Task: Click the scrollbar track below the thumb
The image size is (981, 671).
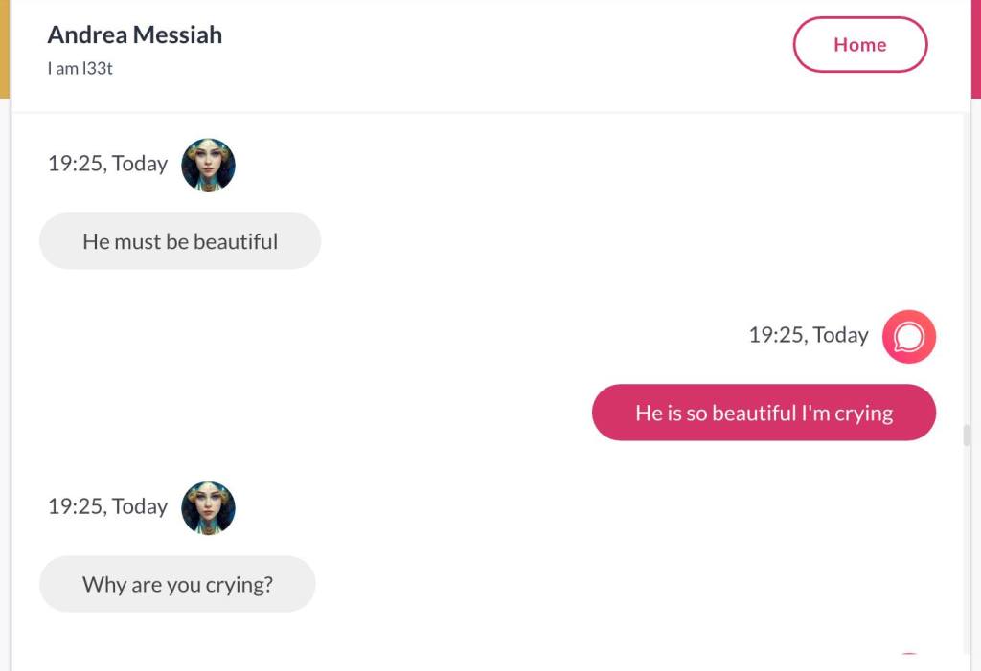Action: tap(967, 555)
